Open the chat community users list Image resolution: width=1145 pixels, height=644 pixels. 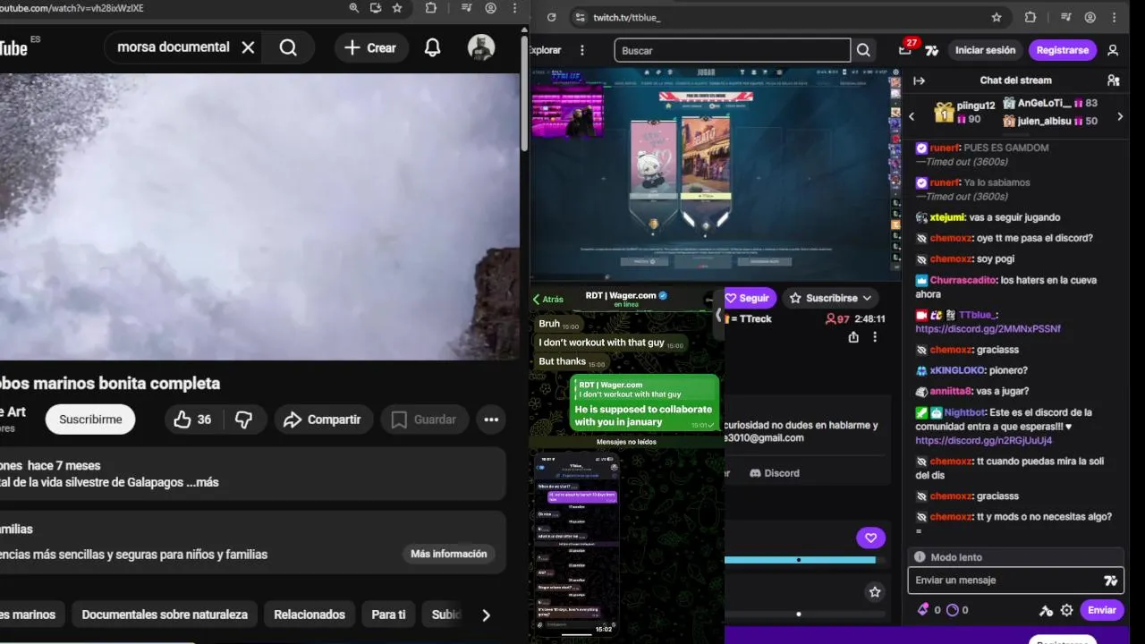(1113, 80)
